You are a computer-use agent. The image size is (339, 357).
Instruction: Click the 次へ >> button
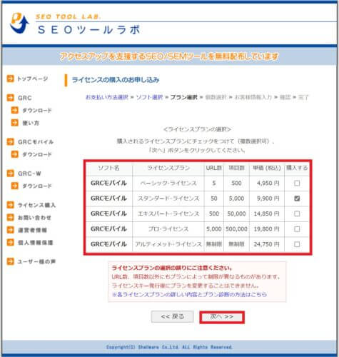[222, 317]
